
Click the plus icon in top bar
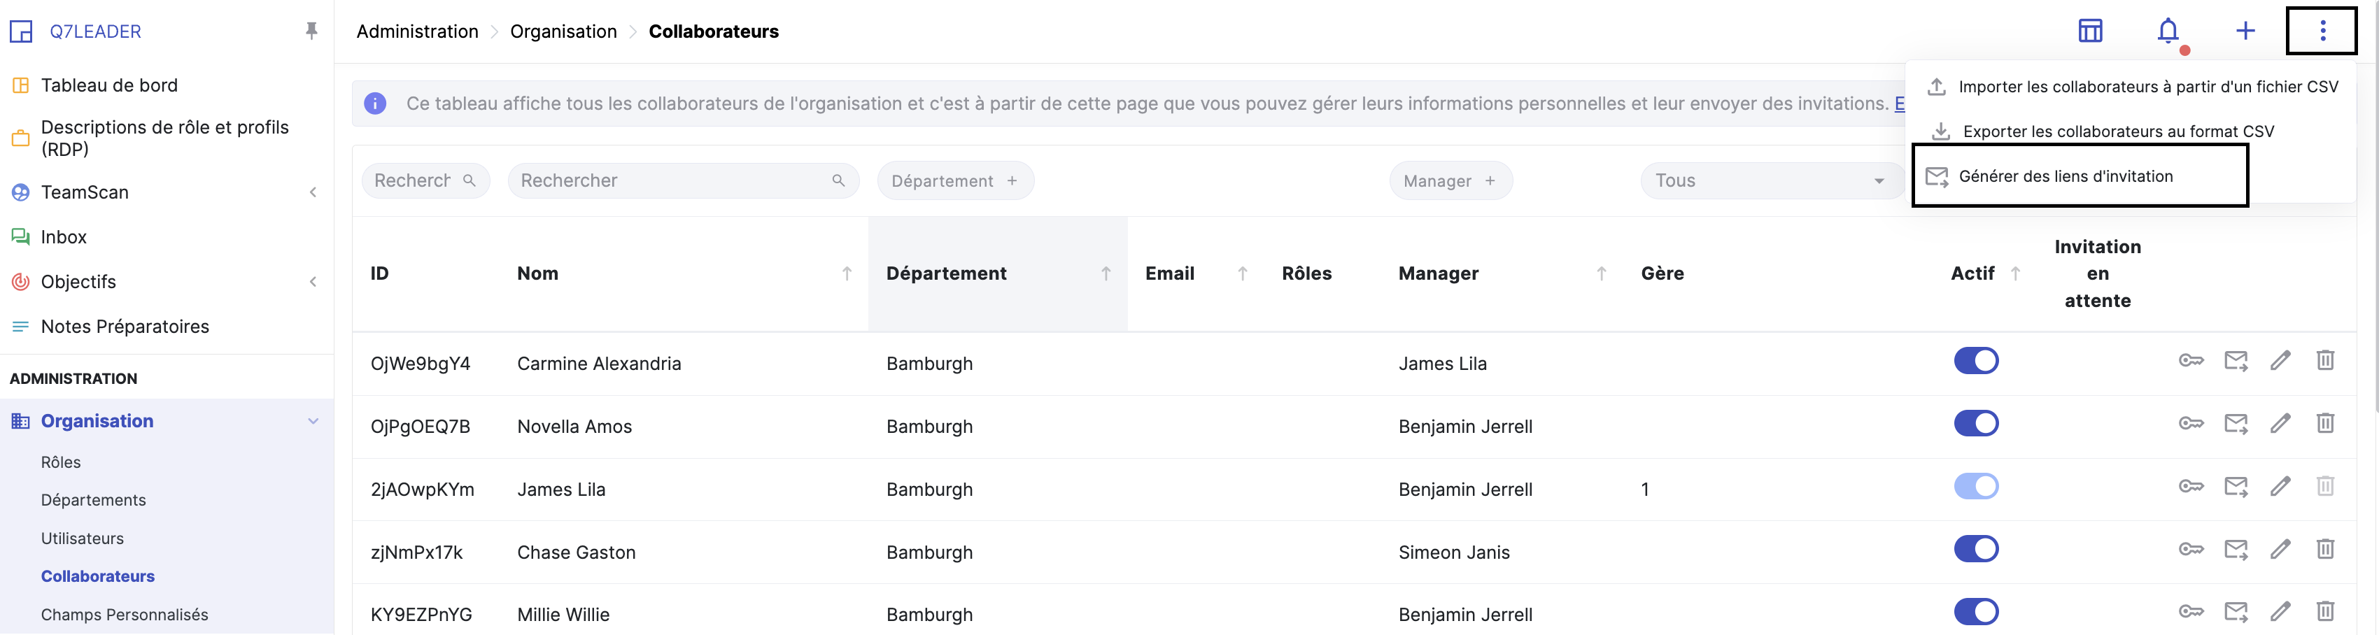(x=2244, y=31)
